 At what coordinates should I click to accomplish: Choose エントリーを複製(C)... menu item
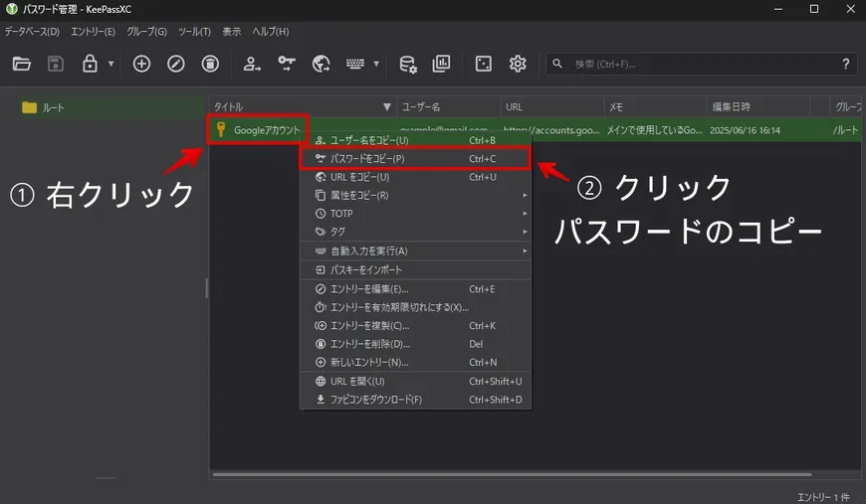point(415,325)
